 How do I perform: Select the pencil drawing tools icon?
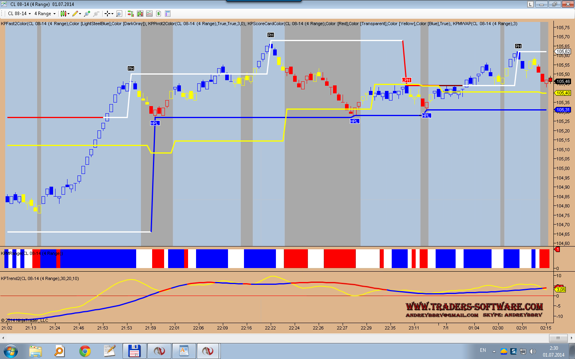[x=75, y=14]
